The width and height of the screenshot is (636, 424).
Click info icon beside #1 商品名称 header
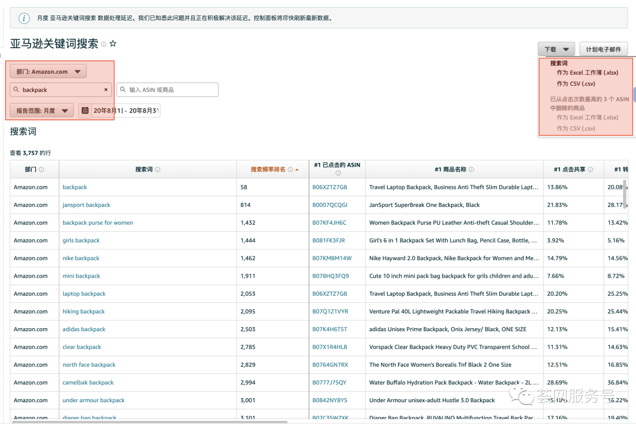471,169
